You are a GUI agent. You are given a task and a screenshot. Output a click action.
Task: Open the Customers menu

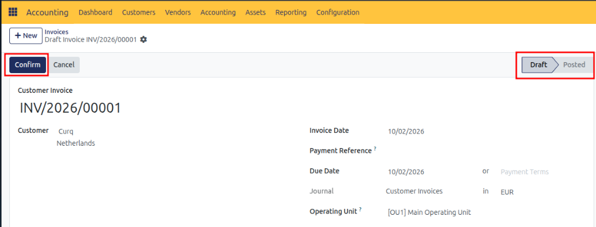pos(139,13)
